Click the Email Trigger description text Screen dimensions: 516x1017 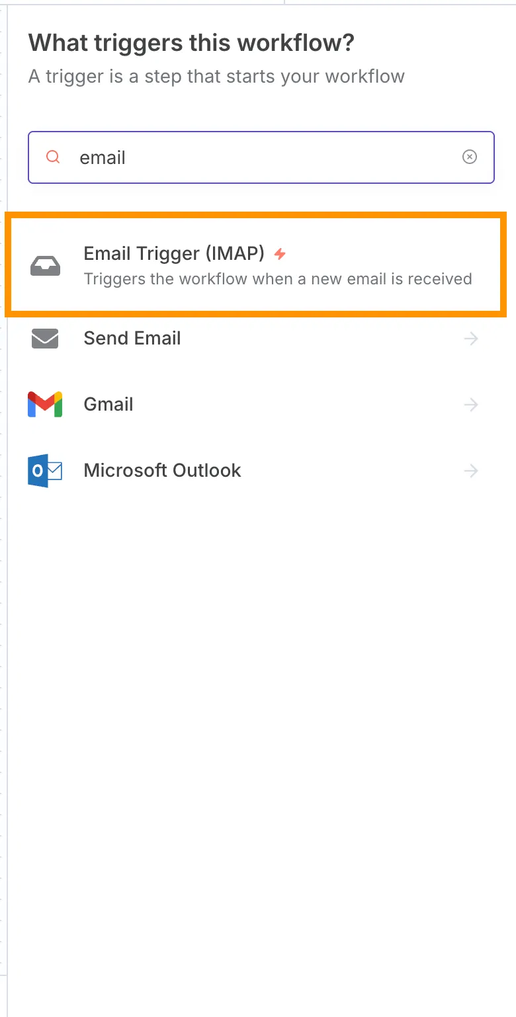tap(278, 278)
